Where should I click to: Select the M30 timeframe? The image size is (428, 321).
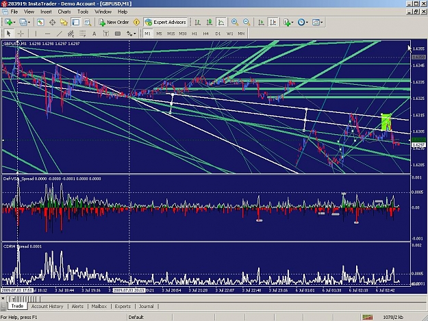183,34
